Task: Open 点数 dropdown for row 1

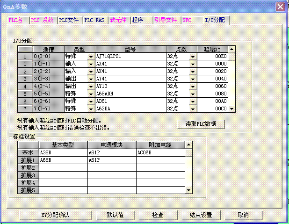Action: pos(193,64)
